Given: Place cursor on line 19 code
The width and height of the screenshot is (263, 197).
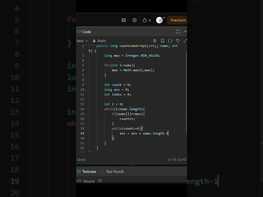Looking at the screenshot, I should tap(144, 133).
